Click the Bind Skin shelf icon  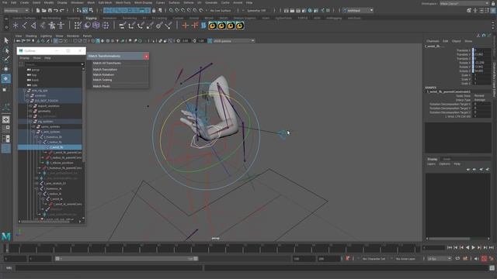(x=43, y=26)
